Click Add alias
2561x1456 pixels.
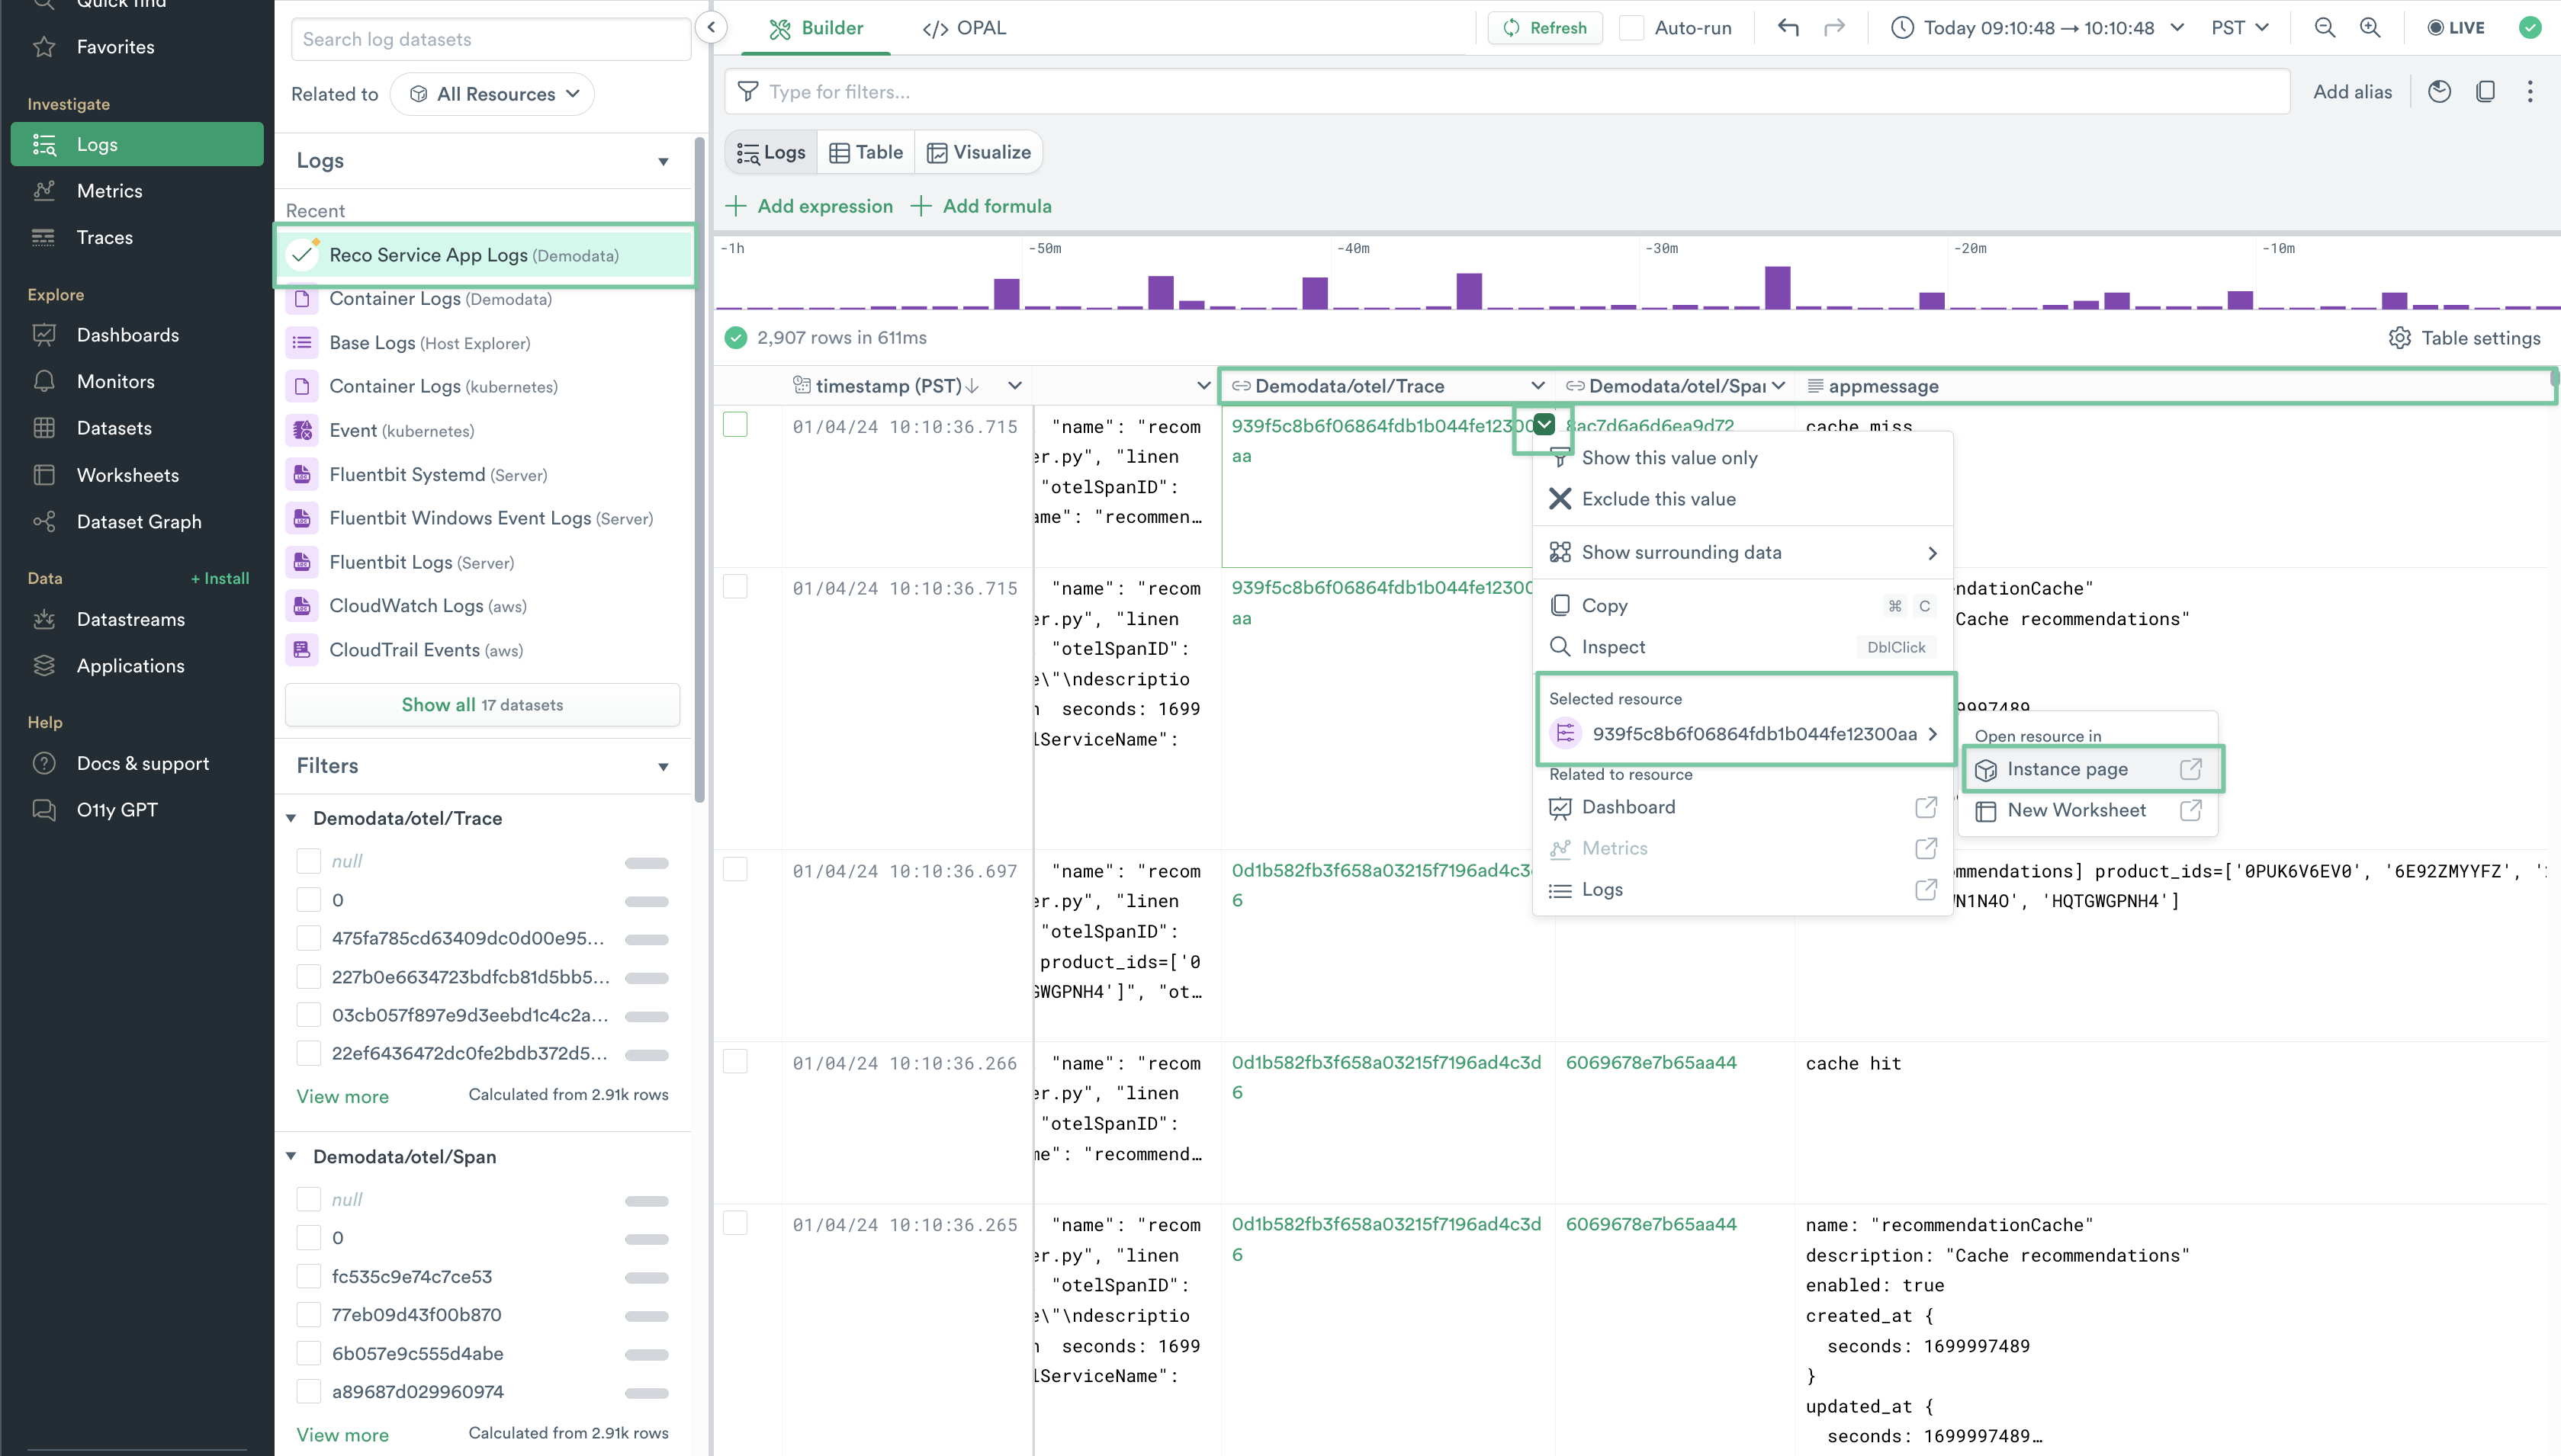(x=2352, y=92)
